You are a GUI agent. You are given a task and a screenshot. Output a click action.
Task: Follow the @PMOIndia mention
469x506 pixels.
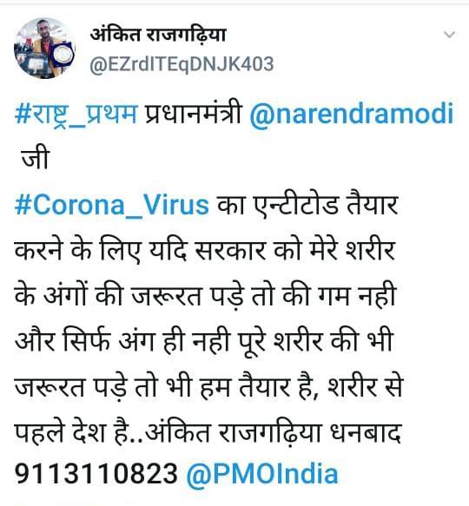point(262,474)
